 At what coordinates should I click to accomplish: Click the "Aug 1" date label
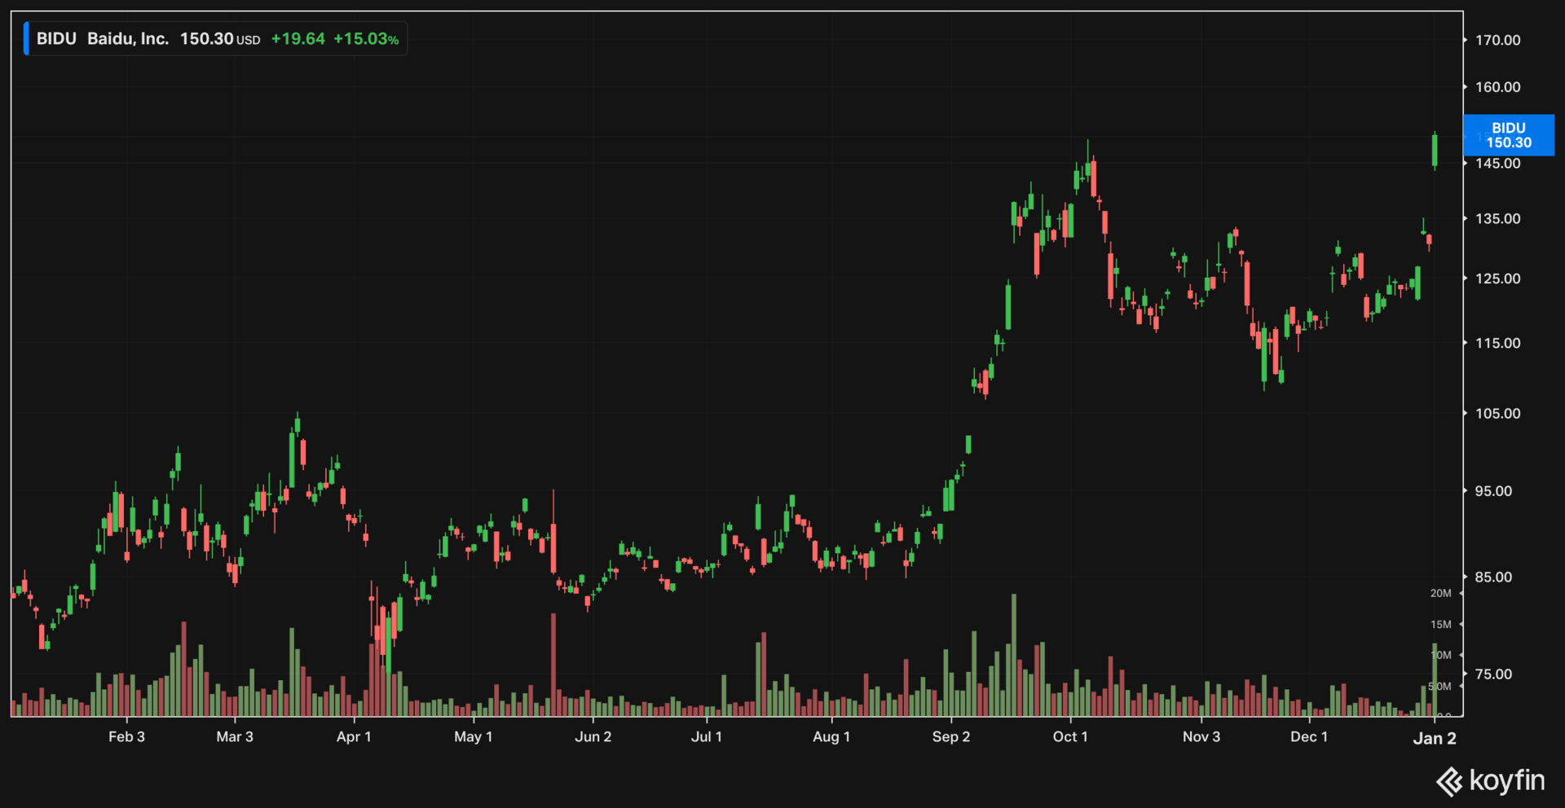(831, 737)
